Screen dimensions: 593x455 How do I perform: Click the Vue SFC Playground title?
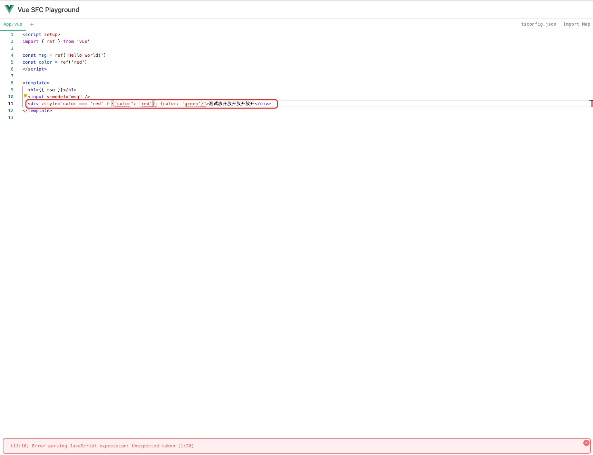click(x=48, y=10)
